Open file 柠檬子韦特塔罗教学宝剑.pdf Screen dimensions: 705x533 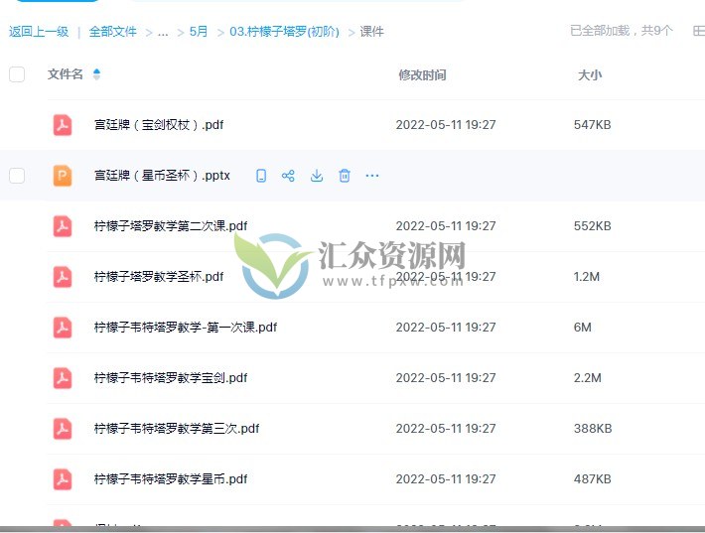[x=171, y=377]
